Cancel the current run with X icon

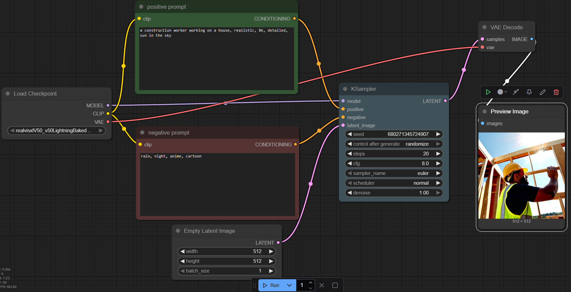(322, 285)
